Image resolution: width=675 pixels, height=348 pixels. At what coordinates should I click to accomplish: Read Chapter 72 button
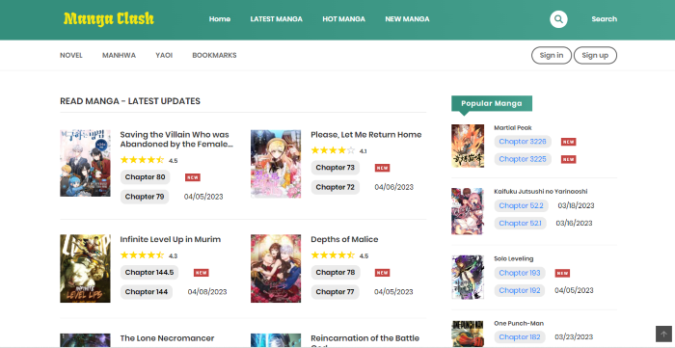[x=336, y=187]
